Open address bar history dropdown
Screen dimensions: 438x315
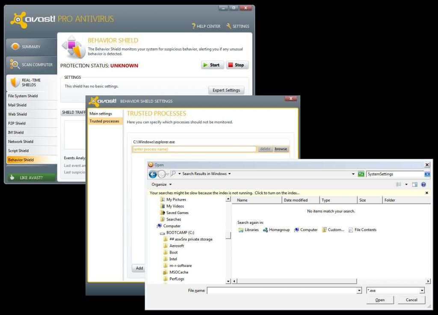pos(353,174)
